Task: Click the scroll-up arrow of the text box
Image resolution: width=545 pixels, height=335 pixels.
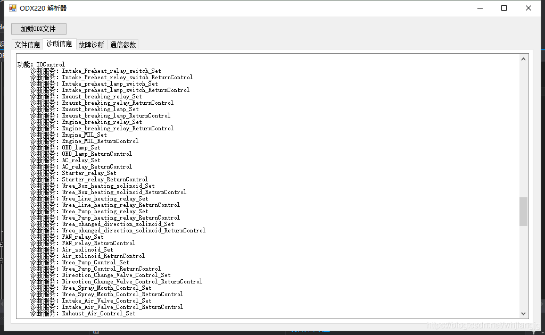Action: [x=524, y=59]
